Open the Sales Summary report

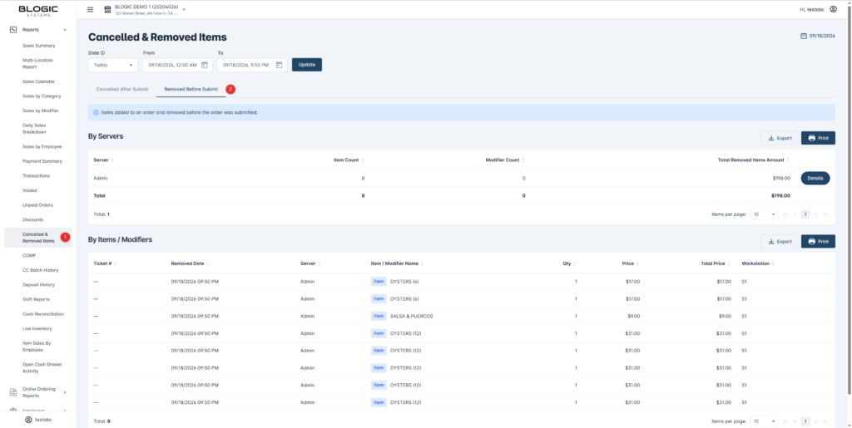tap(38, 46)
